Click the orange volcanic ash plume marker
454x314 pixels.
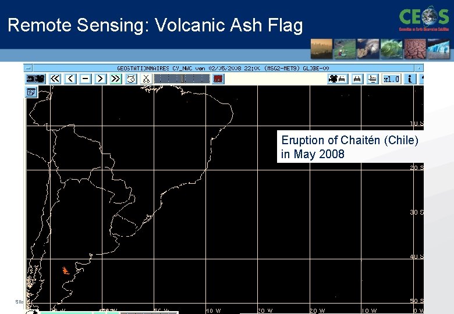[66, 270]
